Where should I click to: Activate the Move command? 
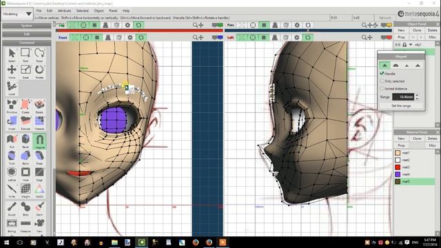coord(12,72)
